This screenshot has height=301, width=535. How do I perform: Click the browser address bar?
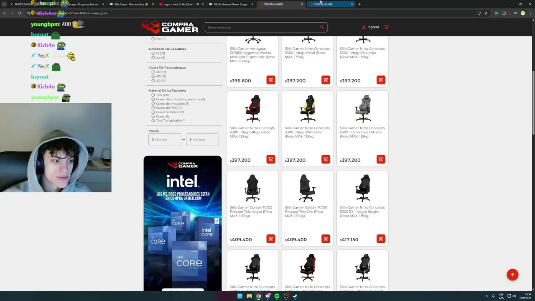click(x=251, y=13)
